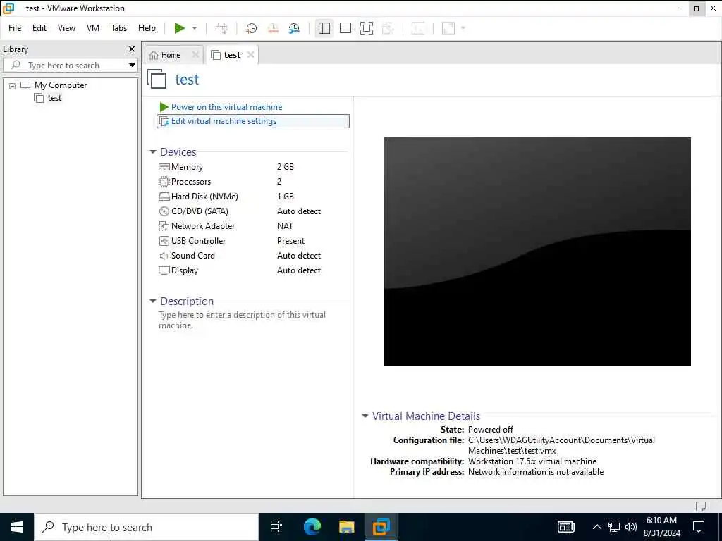The width and height of the screenshot is (722, 541).
Task: Enter full screen mode icon
Action: [367, 28]
